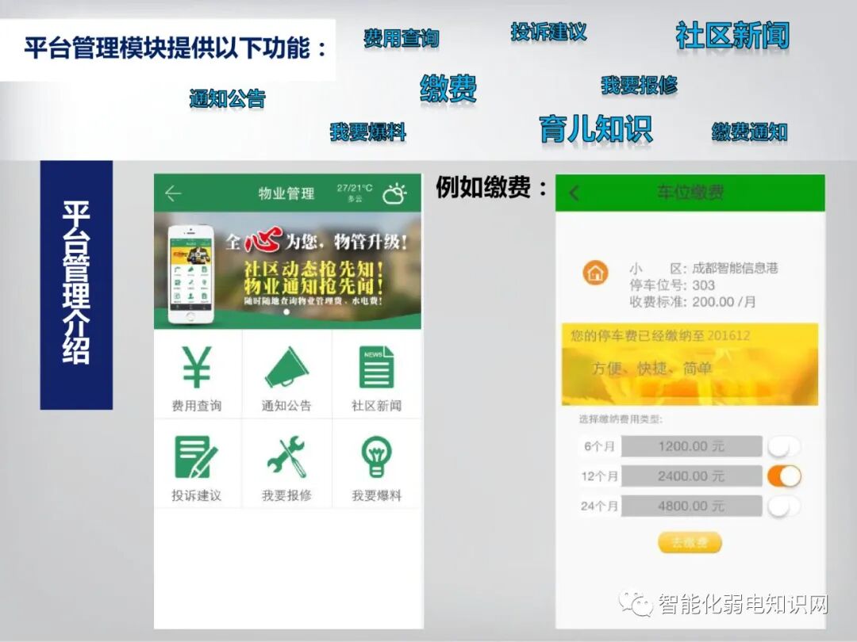Image resolution: width=857 pixels, height=642 pixels.
Task: Go back with 物业管理 header arrow
Action: [x=173, y=193]
